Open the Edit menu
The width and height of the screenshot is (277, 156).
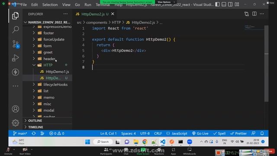point(35,5)
